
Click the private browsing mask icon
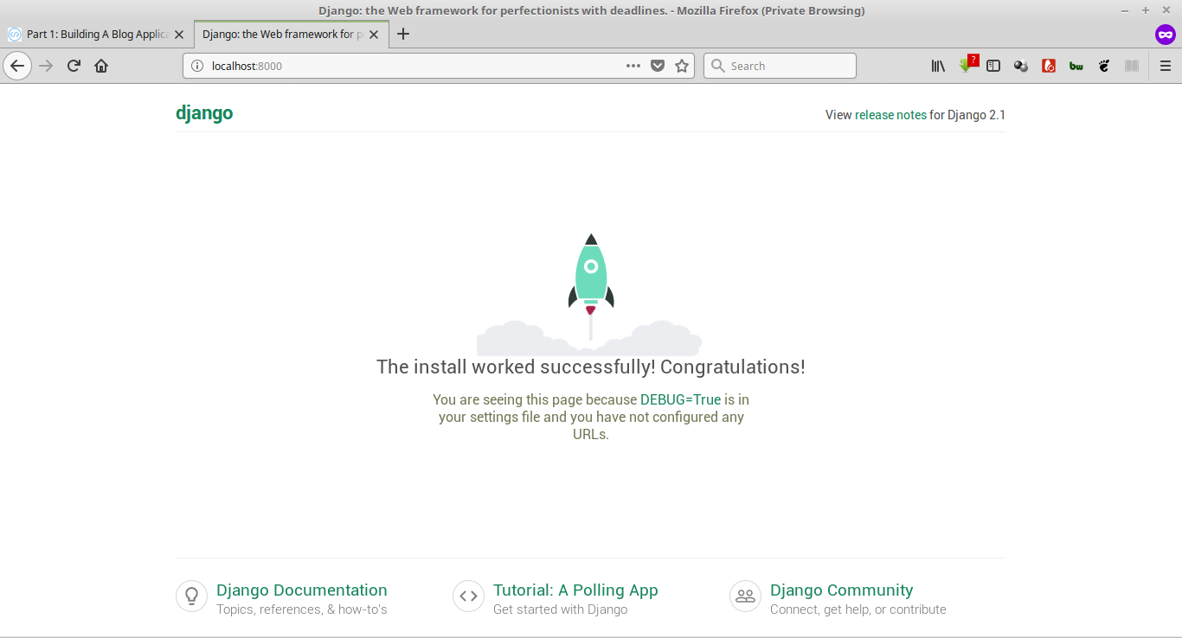[x=1165, y=35]
